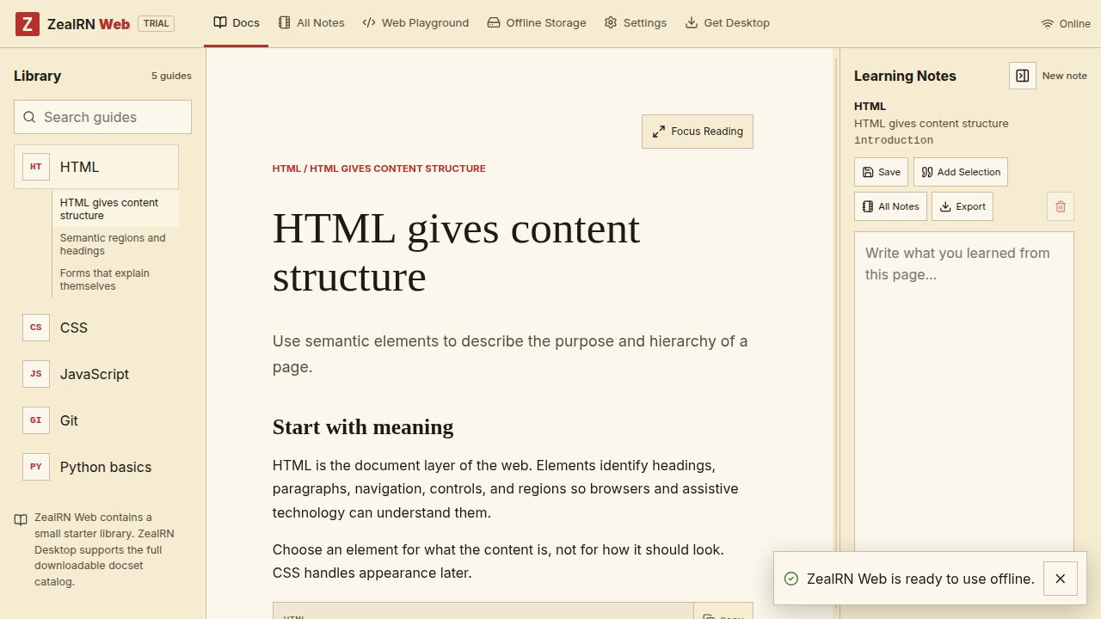Click the 5 guides count label

[x=171, y=76]
